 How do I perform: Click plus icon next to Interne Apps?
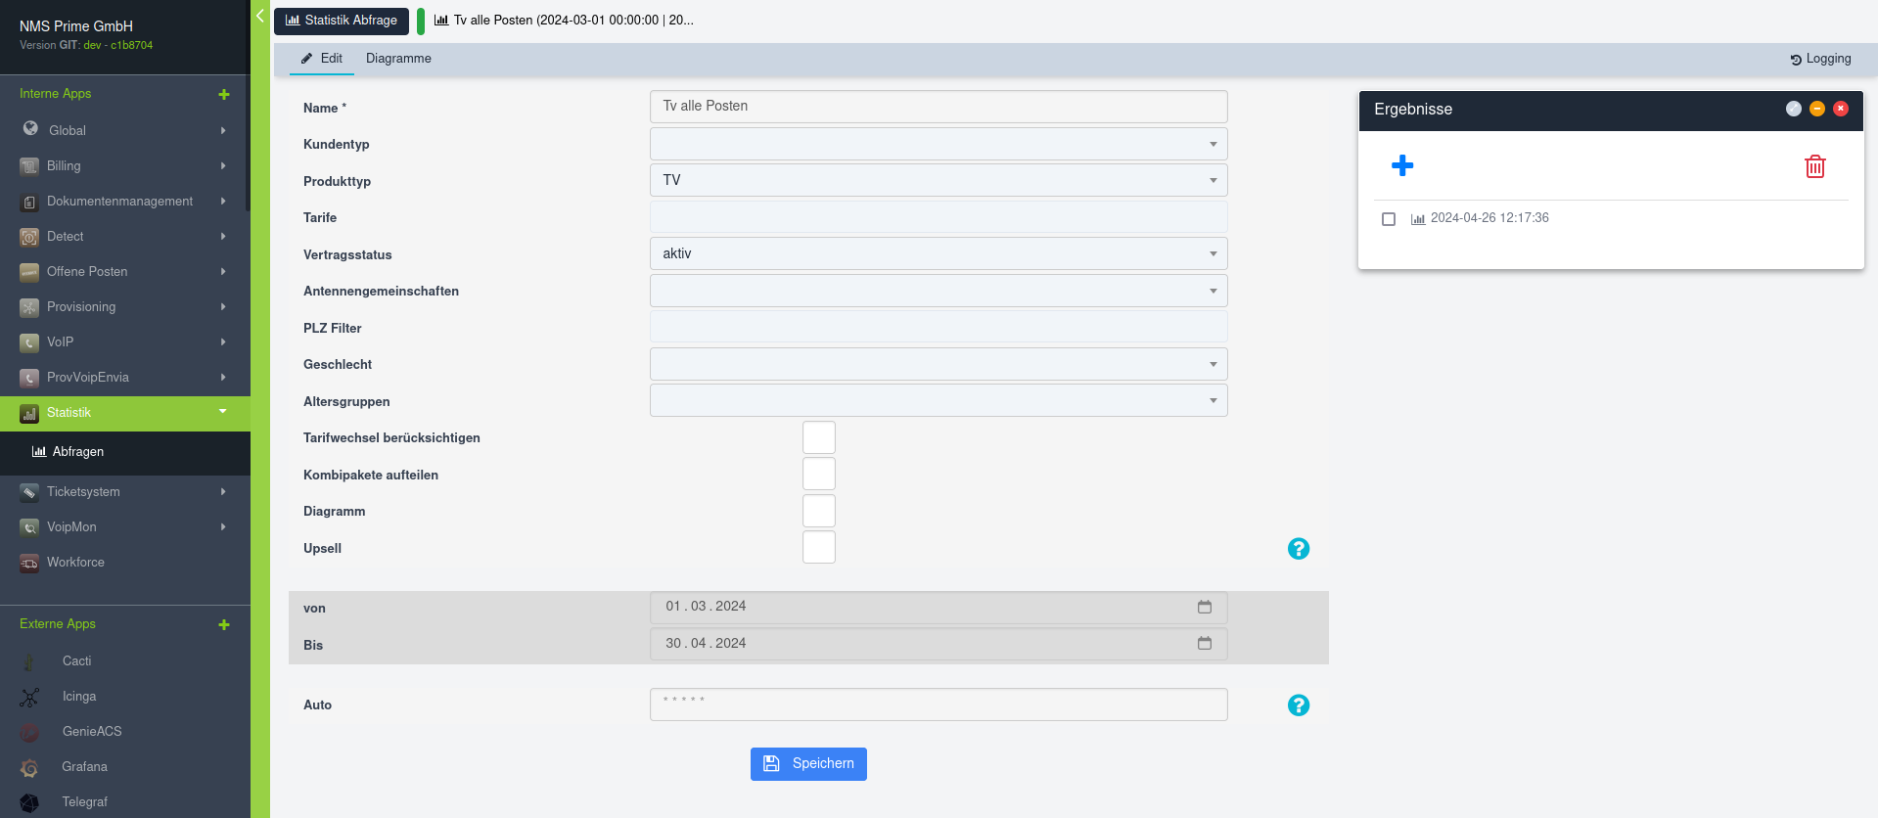[224, 94]
